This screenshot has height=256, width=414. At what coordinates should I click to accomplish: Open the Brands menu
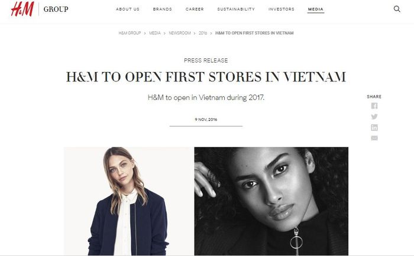(x=163, y=9)
